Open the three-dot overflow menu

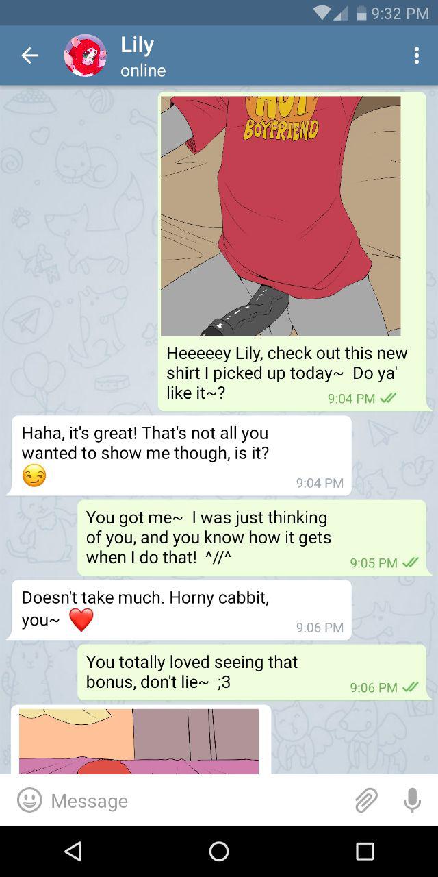click(416, 55)
